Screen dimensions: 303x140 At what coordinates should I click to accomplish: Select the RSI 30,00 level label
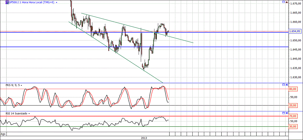[293, 126]
